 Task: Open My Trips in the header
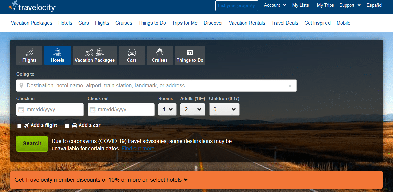(x=325, y=5)
